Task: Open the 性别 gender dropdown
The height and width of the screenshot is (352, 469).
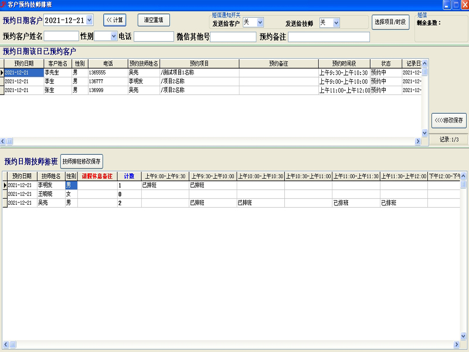Action: coord(113,36)
